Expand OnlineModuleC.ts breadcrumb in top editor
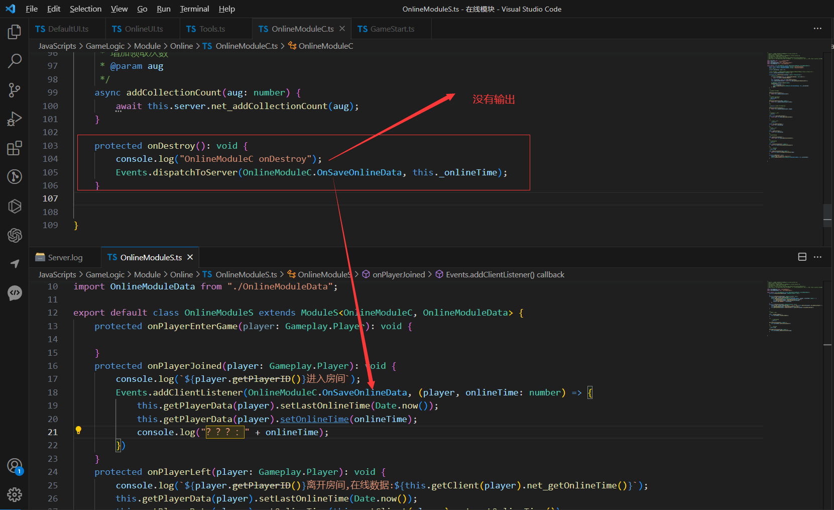This screenshot has width=834, height=510. pos(241,46)
